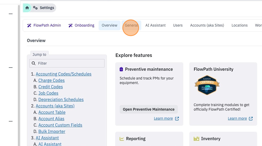262x146 pixels.
Task: Click the gears icon next to Settings
Action: [35, 8]
